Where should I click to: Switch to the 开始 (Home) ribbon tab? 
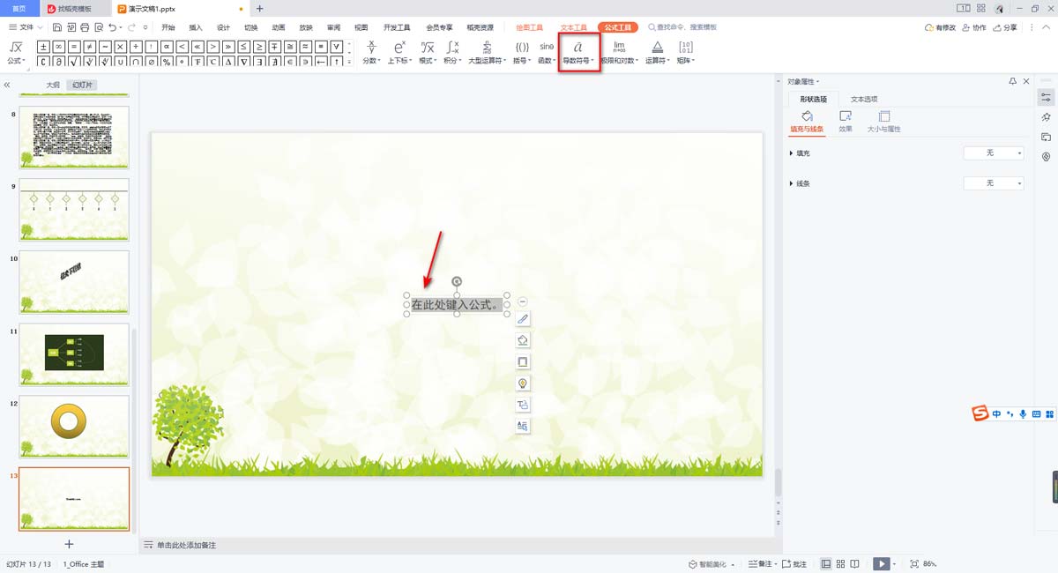point(168,27)
